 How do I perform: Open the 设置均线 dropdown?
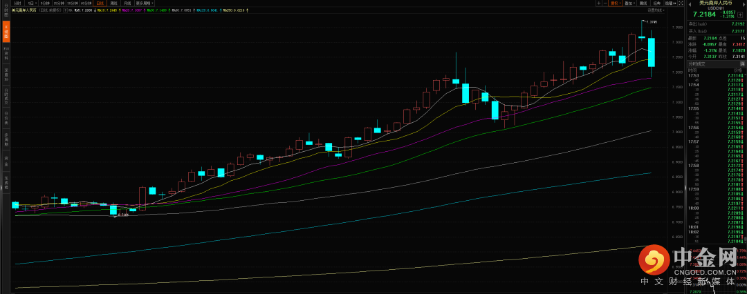click(656, 10)
